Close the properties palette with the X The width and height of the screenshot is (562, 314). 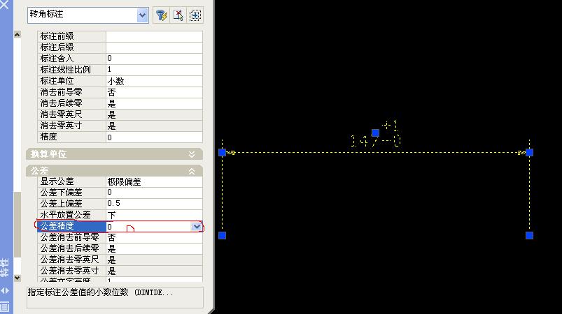click(5, 5)
